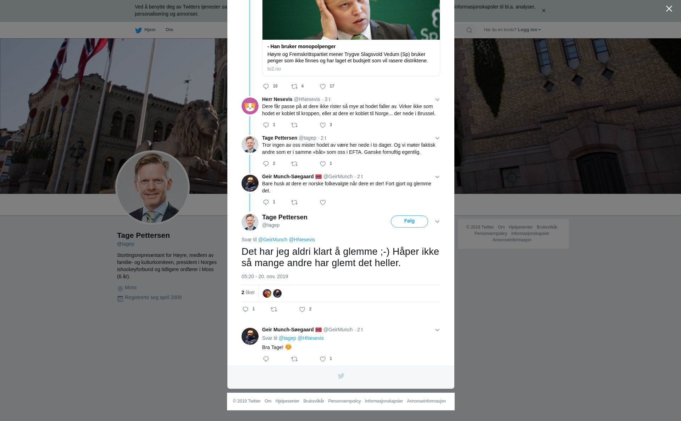Open the tv2.no article card image
Image resolution: width=681 pixels, height=421 pixels.
click(351, 19)
